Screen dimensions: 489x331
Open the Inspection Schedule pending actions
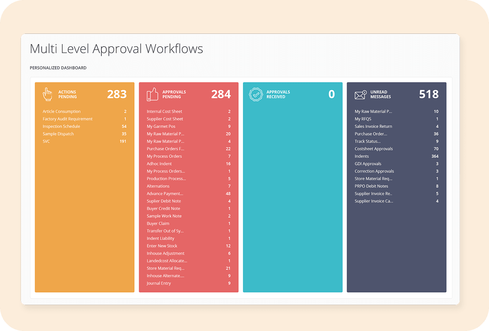pyautogui.click(x=61, y=126)
